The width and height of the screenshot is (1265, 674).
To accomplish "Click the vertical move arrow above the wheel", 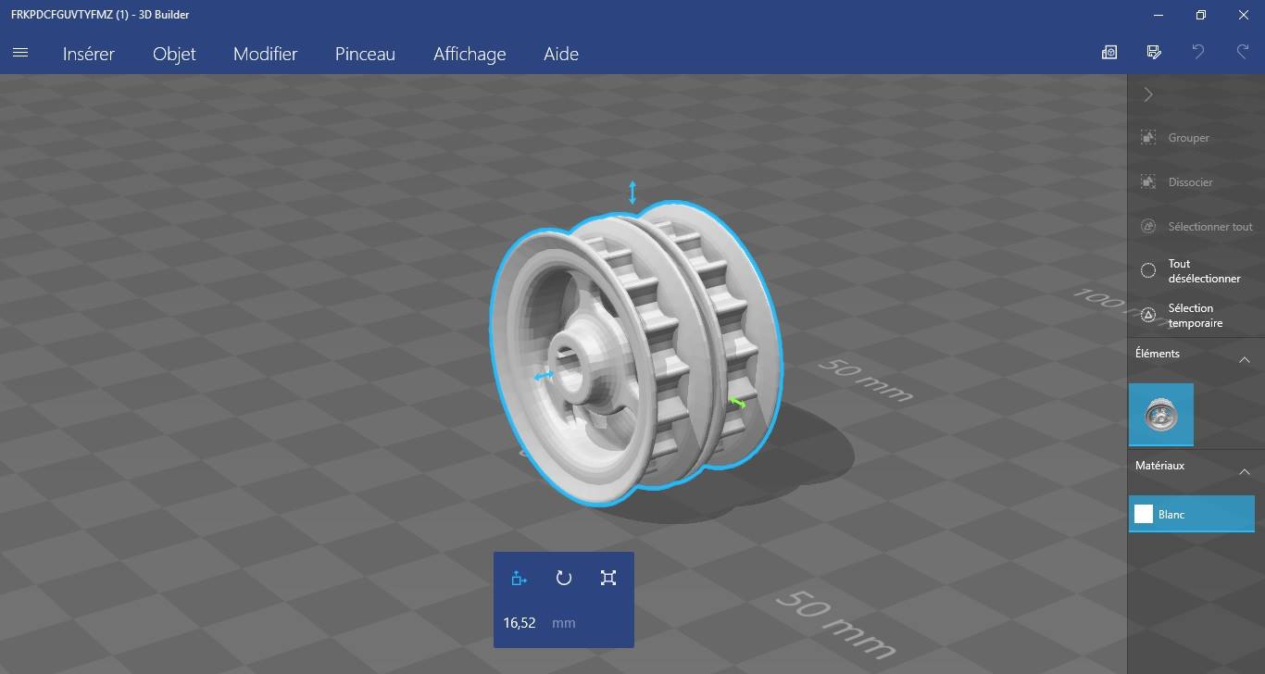I will (x=632, y=193).
